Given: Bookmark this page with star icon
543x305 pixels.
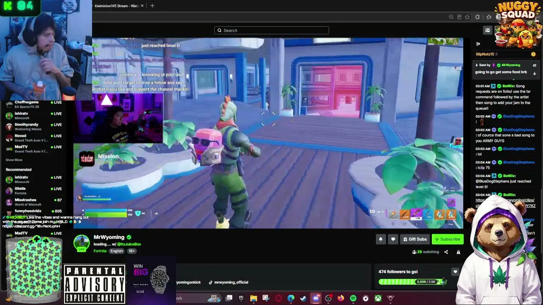Looking at the screenshot, I should 467,17.
